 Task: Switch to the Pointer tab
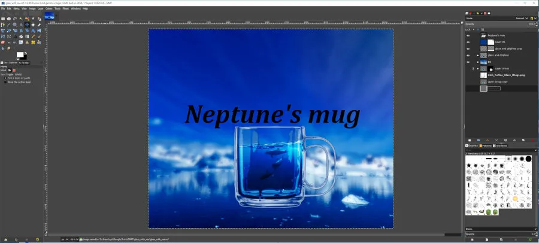click(x=25, y=63)
